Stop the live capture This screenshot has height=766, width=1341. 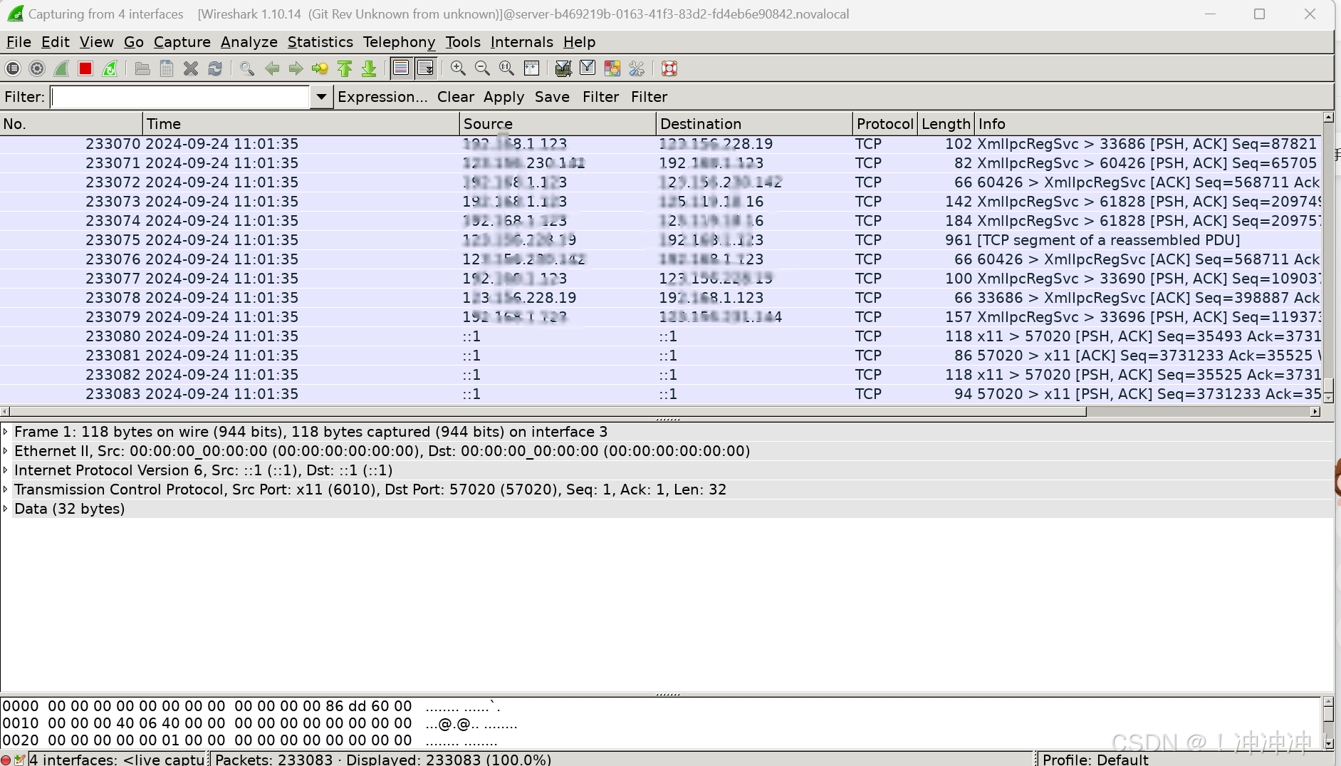85,68
